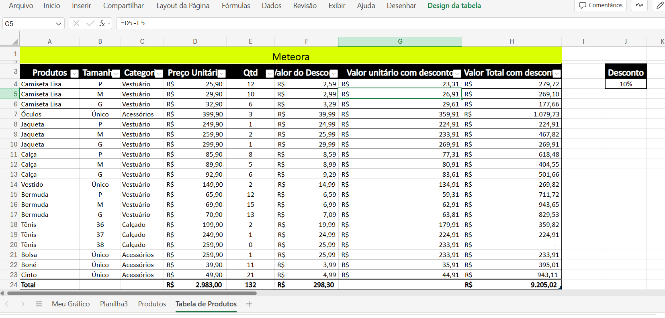665x318 pixels.
Task: Select row 5 header
Action: pos(10,94)
